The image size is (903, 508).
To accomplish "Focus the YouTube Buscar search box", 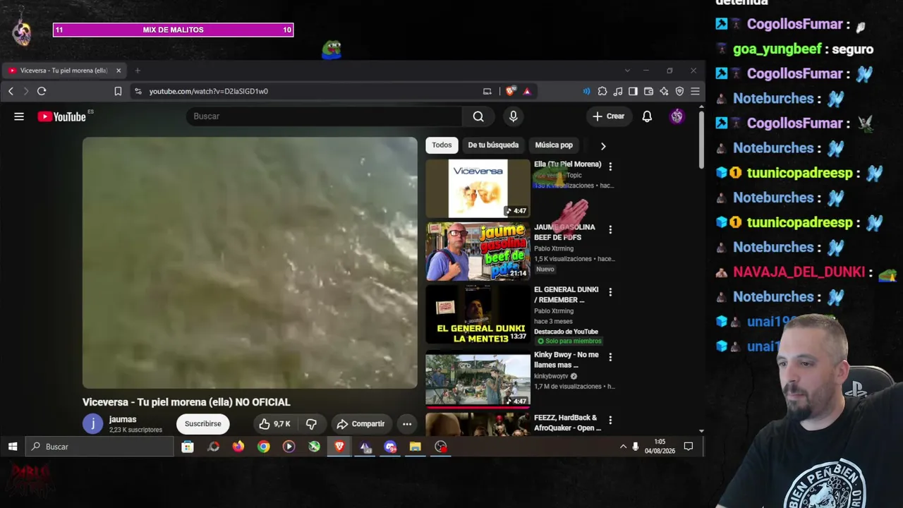I will (x=325, y=116).
